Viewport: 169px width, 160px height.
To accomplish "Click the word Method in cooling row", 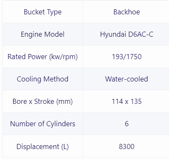I will 56,79.
